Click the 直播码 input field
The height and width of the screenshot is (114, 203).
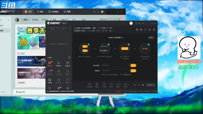pyautogui.click(x=116, y=71)
